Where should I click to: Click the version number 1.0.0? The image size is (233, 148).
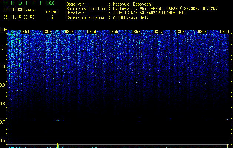(x=50, y=3)
